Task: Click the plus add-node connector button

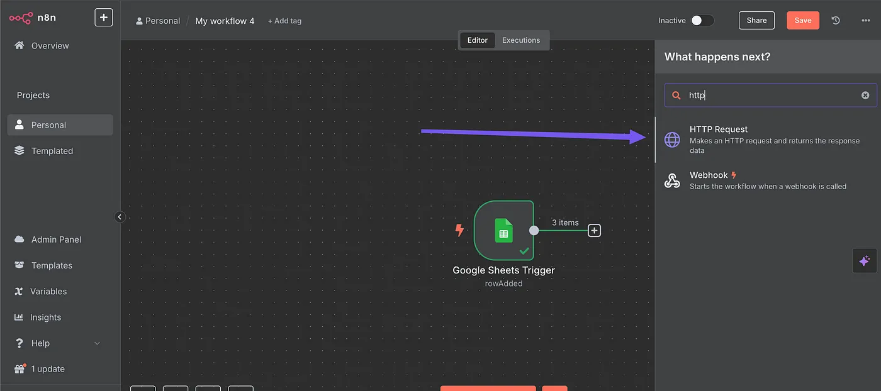Action: [594, 230]
